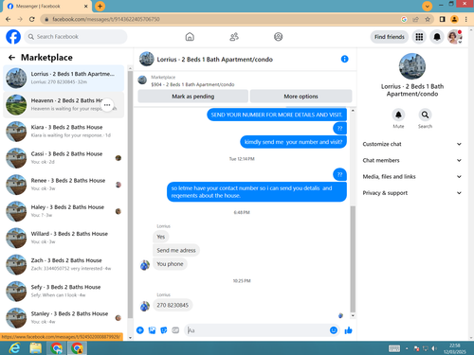Open the Cassi 3 Beds 2 Baths conversation
This screenshot has height=355, width=474.
click(64, 158)
